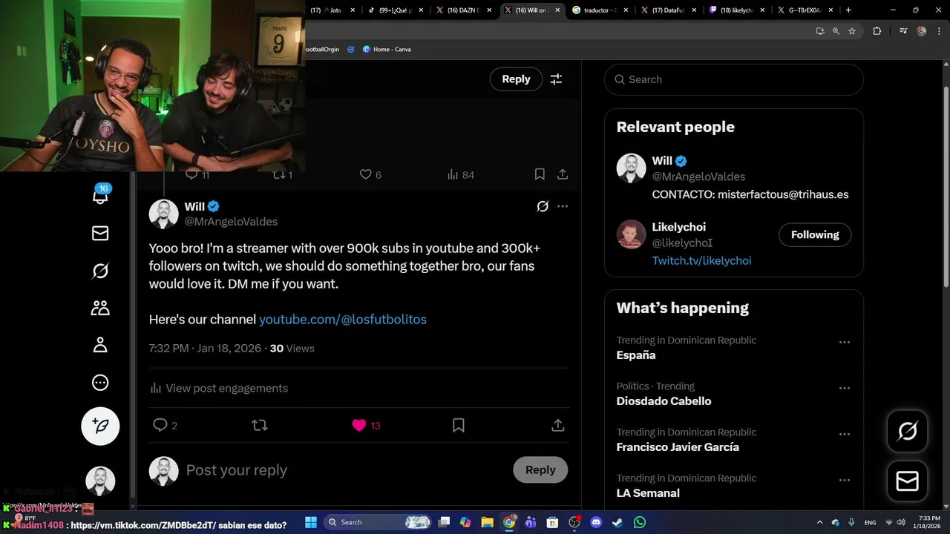Image resolution: width=950 pixels, height=534 pixels.
Task: Open File Explorer from the taskbar
Action: point(487,522)
